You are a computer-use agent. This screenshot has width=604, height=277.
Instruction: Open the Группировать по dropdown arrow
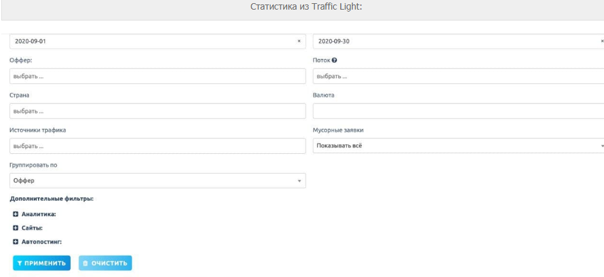pos(299,181)
